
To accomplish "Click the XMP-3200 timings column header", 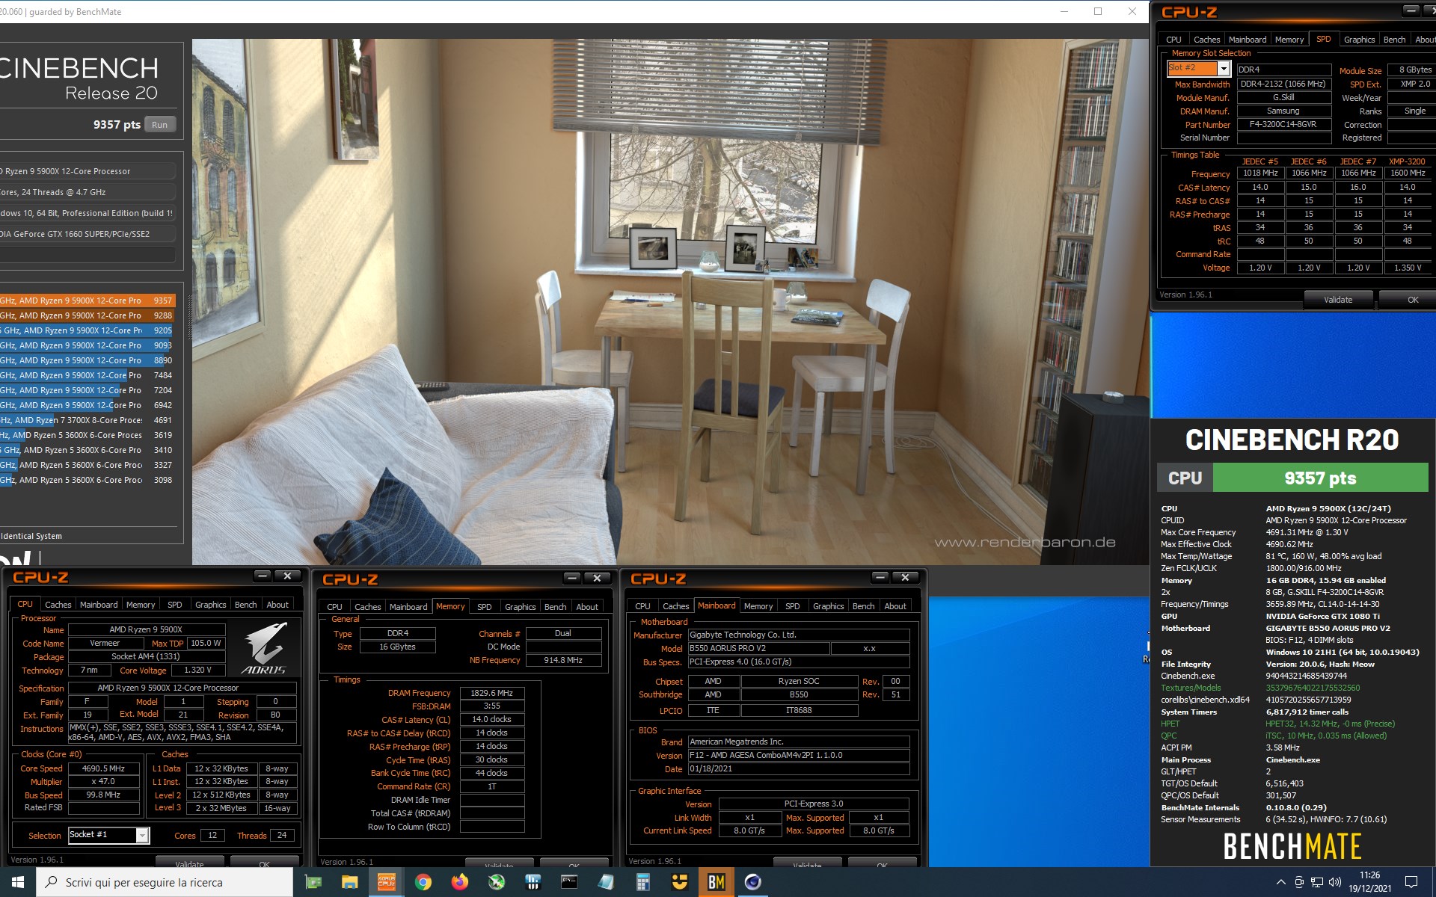I will tap(1407, 161).
